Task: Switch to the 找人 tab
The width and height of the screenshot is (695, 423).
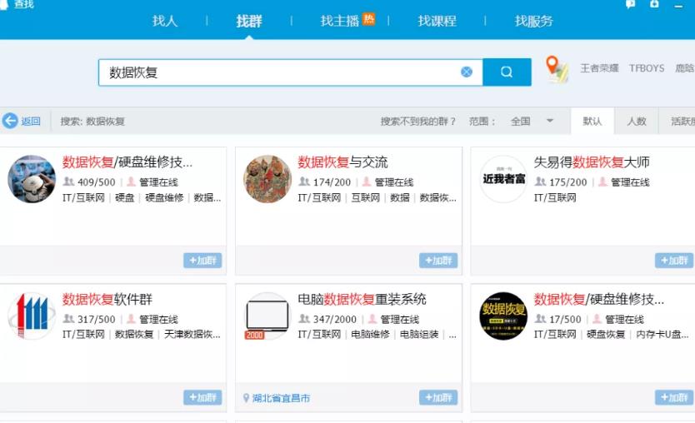Action: click(x=165, y=21)
